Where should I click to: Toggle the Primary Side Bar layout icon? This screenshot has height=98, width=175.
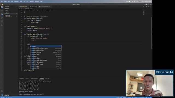pyautogui.click(x=145, y=4)
